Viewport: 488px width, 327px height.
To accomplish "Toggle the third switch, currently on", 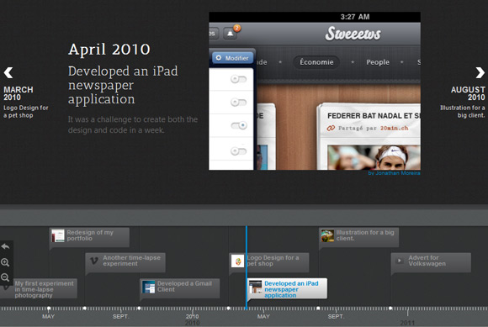I will (x=239, y=125).
